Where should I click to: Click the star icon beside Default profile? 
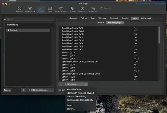[x=8, y=30]
